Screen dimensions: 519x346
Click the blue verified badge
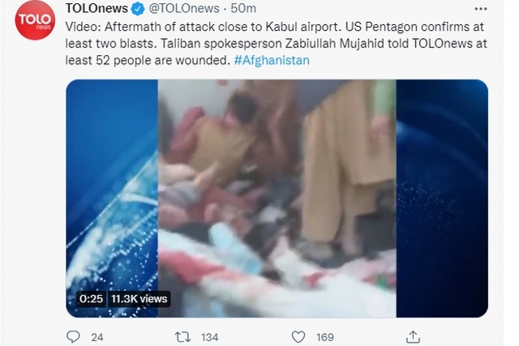(x=138, y=9)
